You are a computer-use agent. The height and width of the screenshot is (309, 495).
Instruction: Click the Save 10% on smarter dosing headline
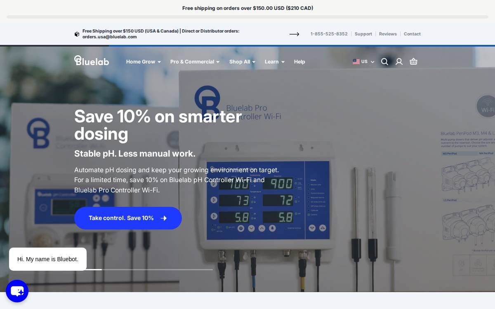point(158,125)
